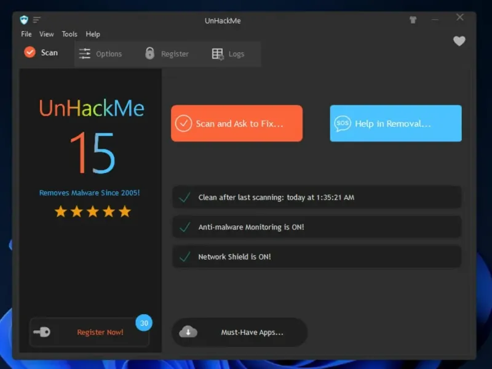Click the circled checkmark in Scan button
This screenshot has width=492, height=369.
(183, 124)
